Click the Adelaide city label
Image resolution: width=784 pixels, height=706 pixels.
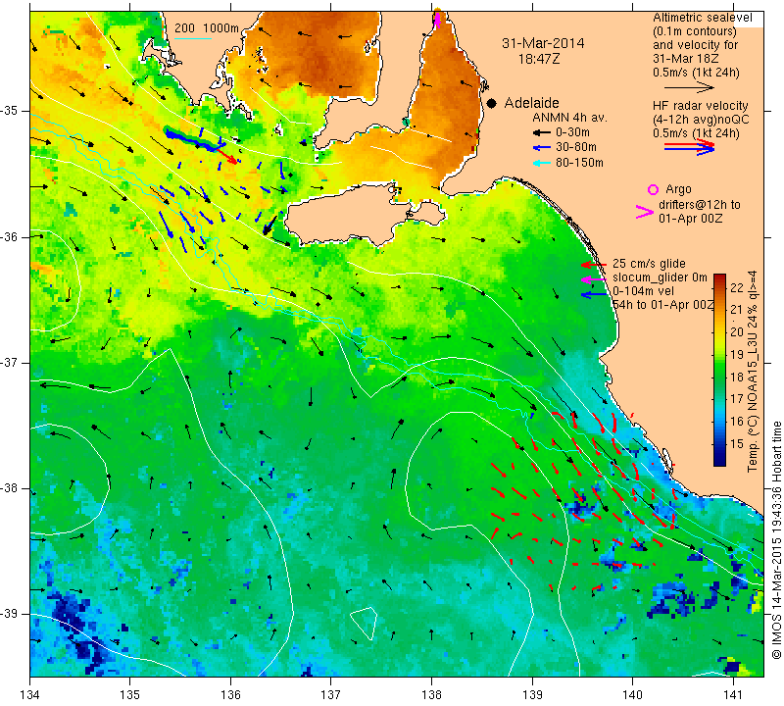tap(531, 103)
